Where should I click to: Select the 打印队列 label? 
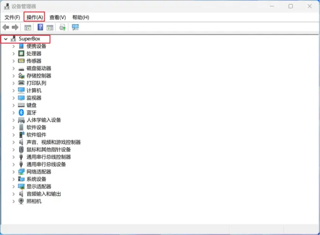(x=36, y=83)
